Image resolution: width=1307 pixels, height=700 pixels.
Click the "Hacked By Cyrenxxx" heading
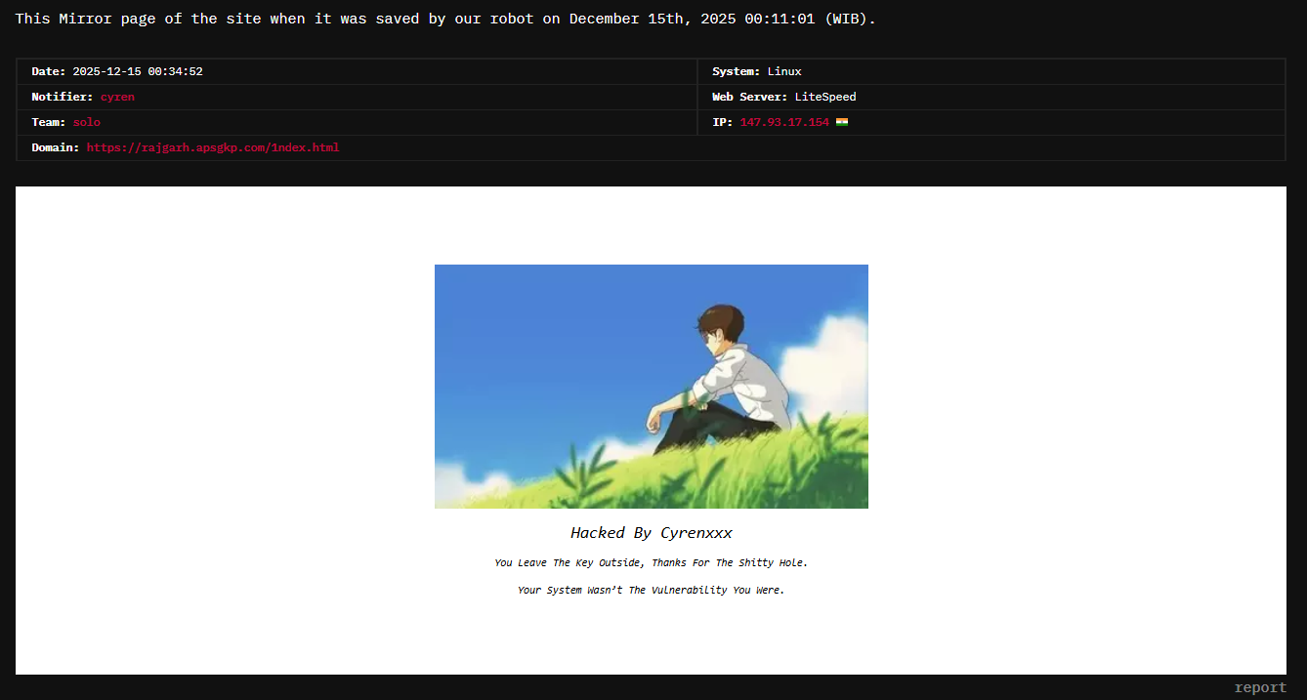click(x=651, y=532)
